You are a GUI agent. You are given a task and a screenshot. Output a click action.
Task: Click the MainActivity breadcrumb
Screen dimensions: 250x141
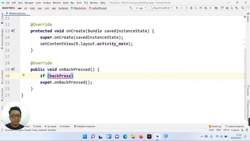coord(79,8)
